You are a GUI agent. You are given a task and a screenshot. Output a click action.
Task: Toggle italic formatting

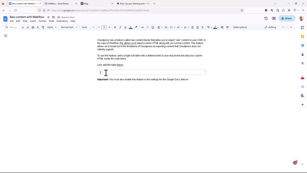[x=120, y=27]
